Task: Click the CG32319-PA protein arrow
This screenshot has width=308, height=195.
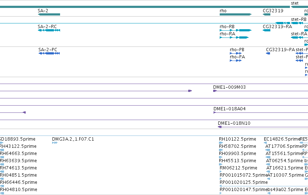Action: coord(268,53)
